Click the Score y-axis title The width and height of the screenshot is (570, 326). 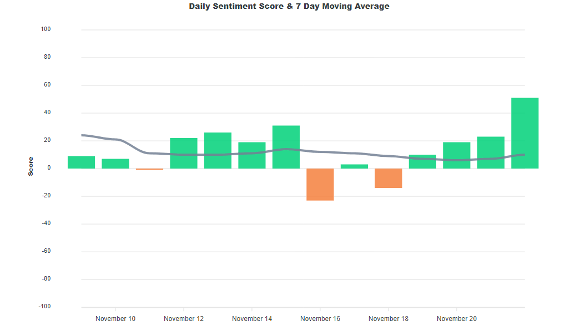tap(31, 166)
